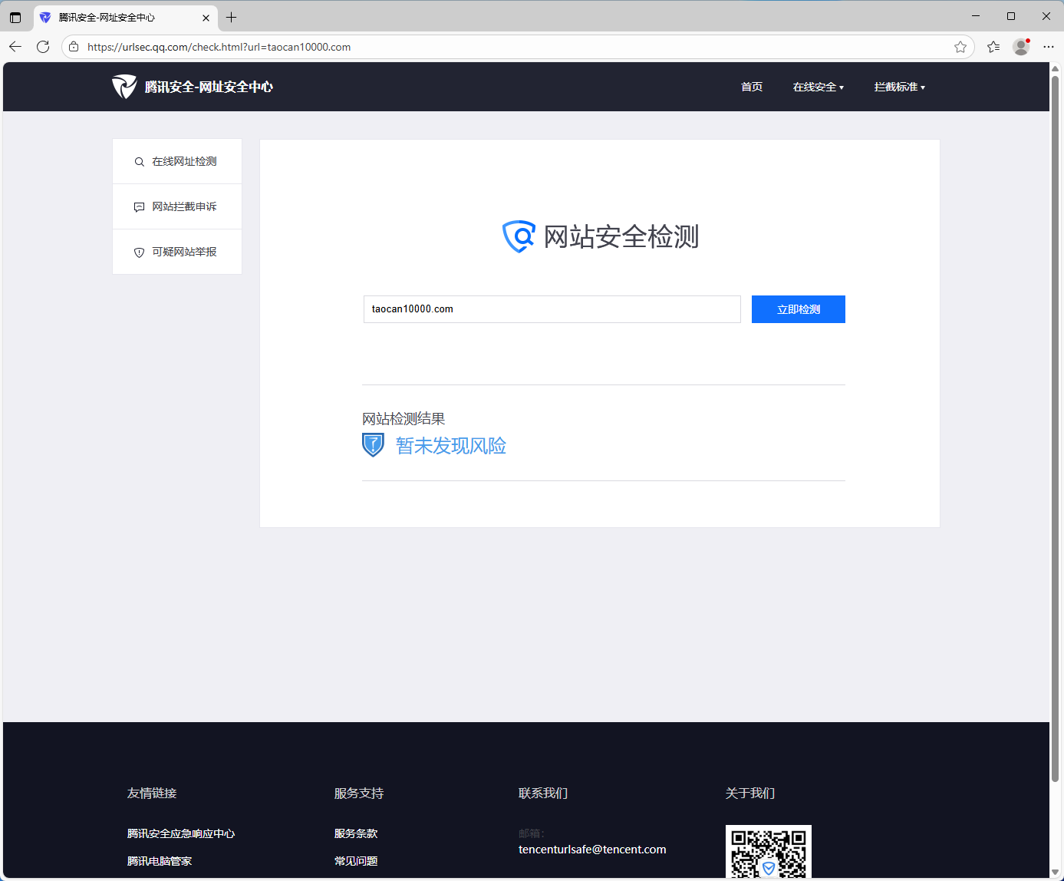The height and width of the screenshot is (881, 1064).
Task: Open 腾讯安全应急响应中心 footer link
Action: [181, 833]
